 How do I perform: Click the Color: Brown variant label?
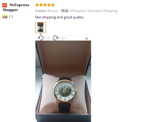tap(47, 11)
